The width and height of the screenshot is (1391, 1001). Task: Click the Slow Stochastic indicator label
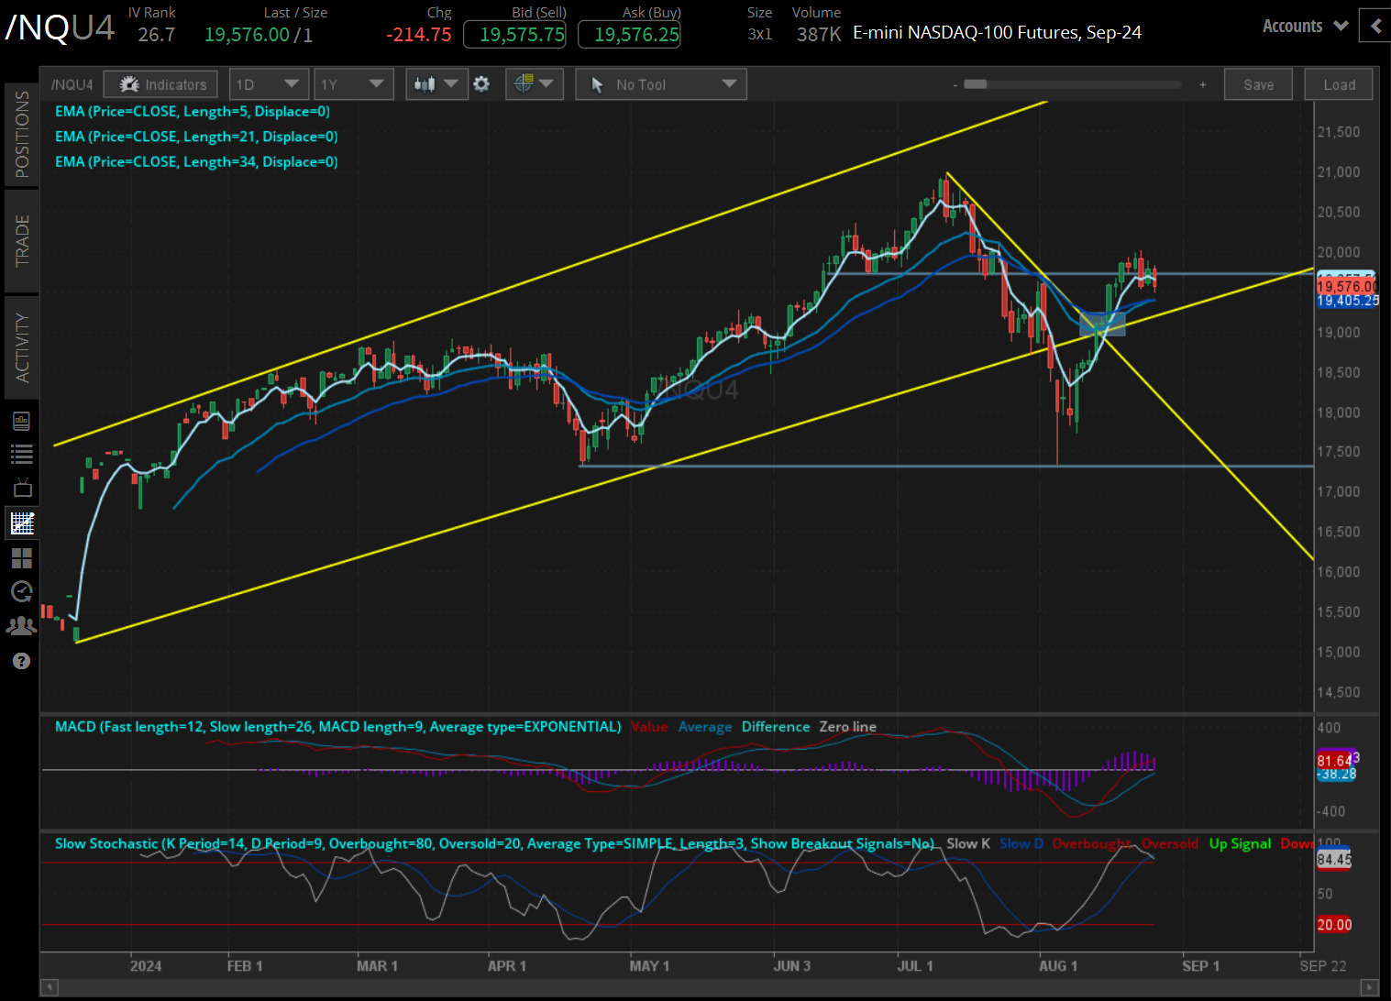pos(495,843)
